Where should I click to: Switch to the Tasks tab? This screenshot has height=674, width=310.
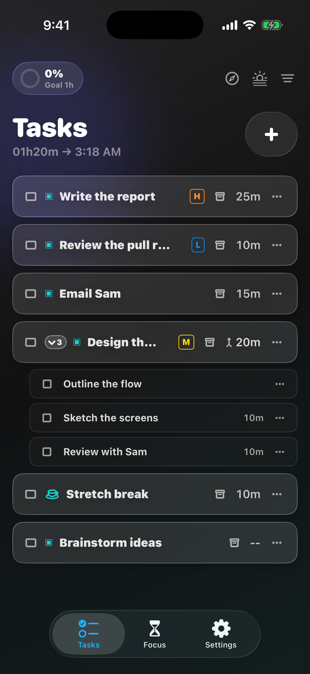(89, 634)
